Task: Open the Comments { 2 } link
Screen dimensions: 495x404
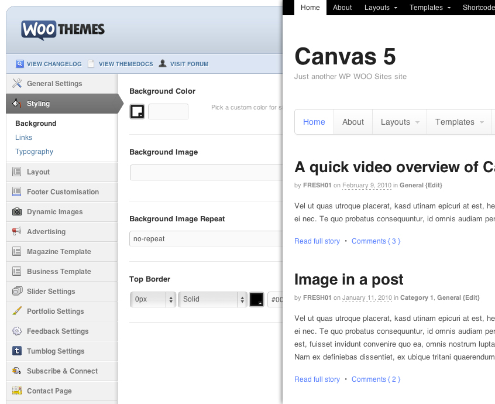Action: point(376,379)
